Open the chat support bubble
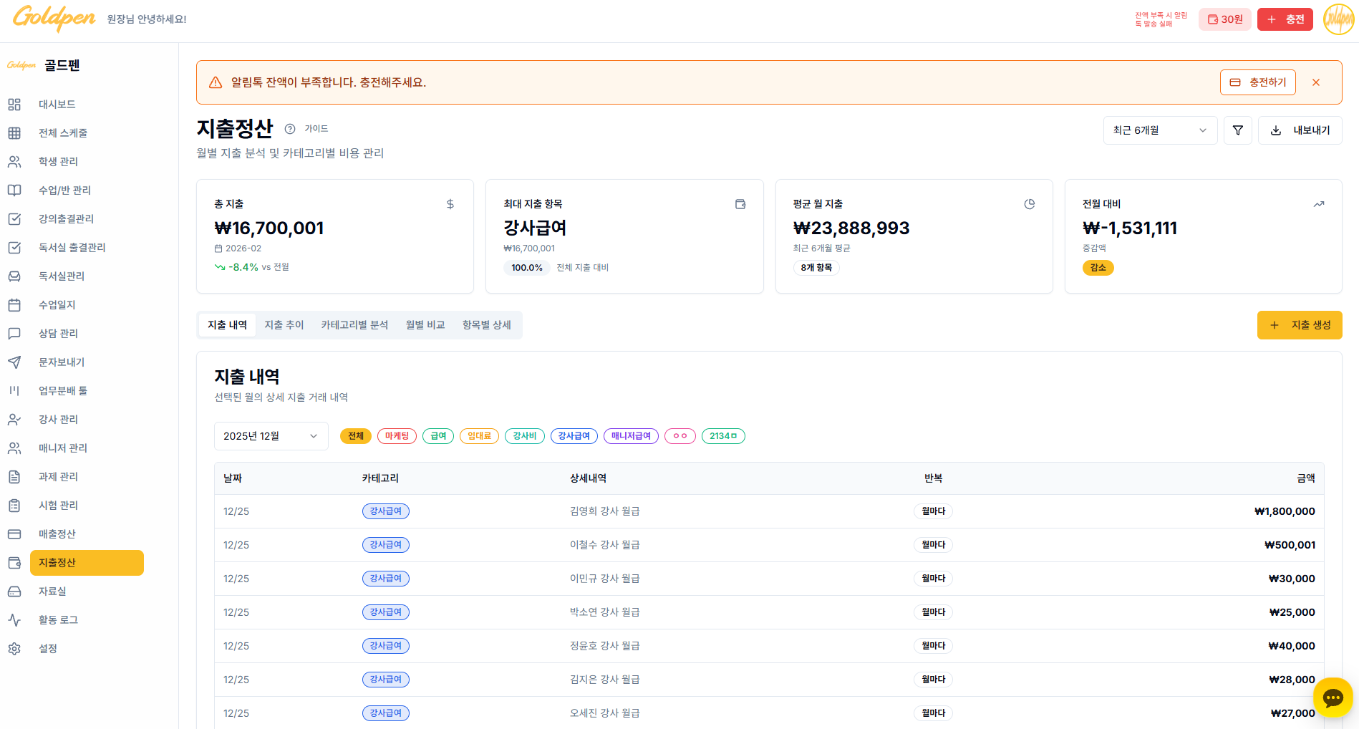Image resolution: width=1359 pixels, height=729 pixels. pos(1333,697)
